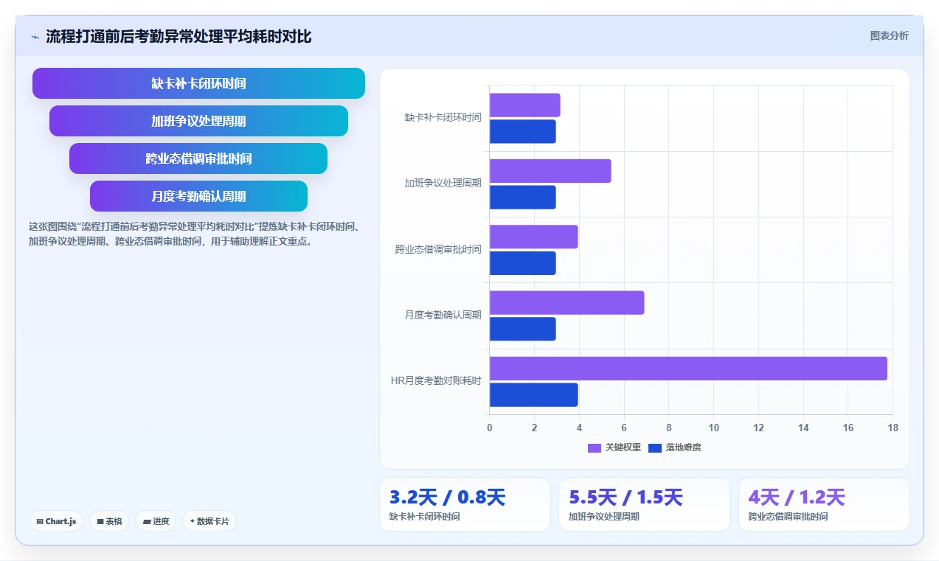Click the title 流程打通前后考勤异常处理平均耗时对比
939x561 pixels.
click(x=179, y=36)
